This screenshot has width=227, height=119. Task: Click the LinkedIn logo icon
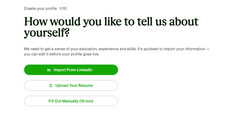(49, 70)
